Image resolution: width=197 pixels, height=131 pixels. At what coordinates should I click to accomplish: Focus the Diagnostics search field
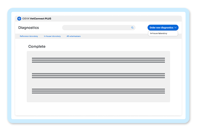click(x=99, y=28)
